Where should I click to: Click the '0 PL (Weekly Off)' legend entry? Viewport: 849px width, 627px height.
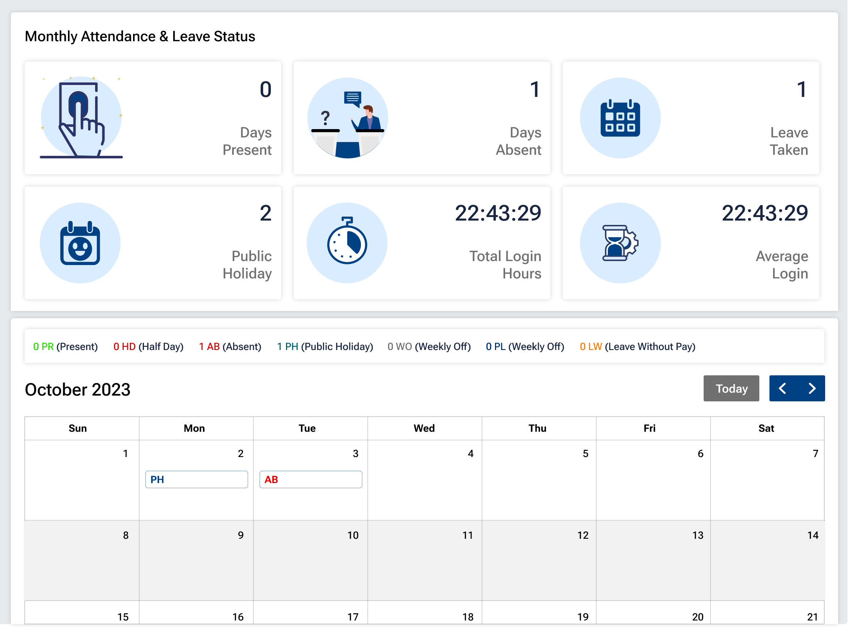point(526,347)
